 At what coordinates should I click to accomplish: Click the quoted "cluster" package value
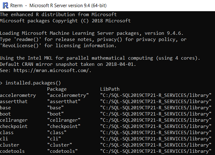coord(59,145)
